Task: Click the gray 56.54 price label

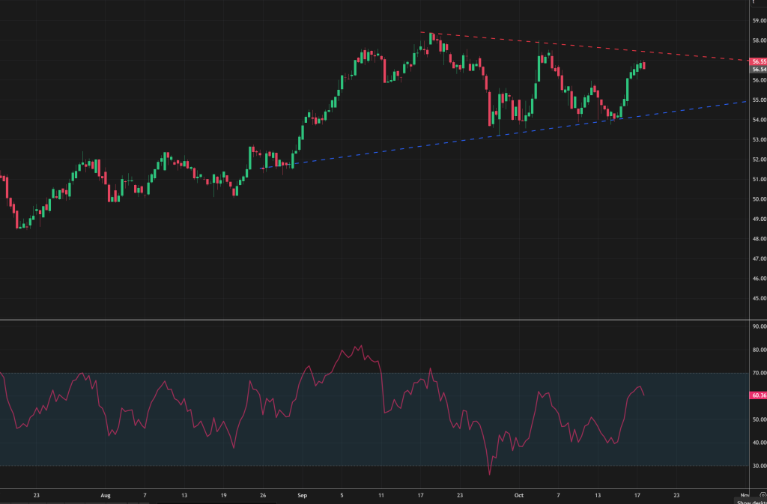Action: coord(758,70)
